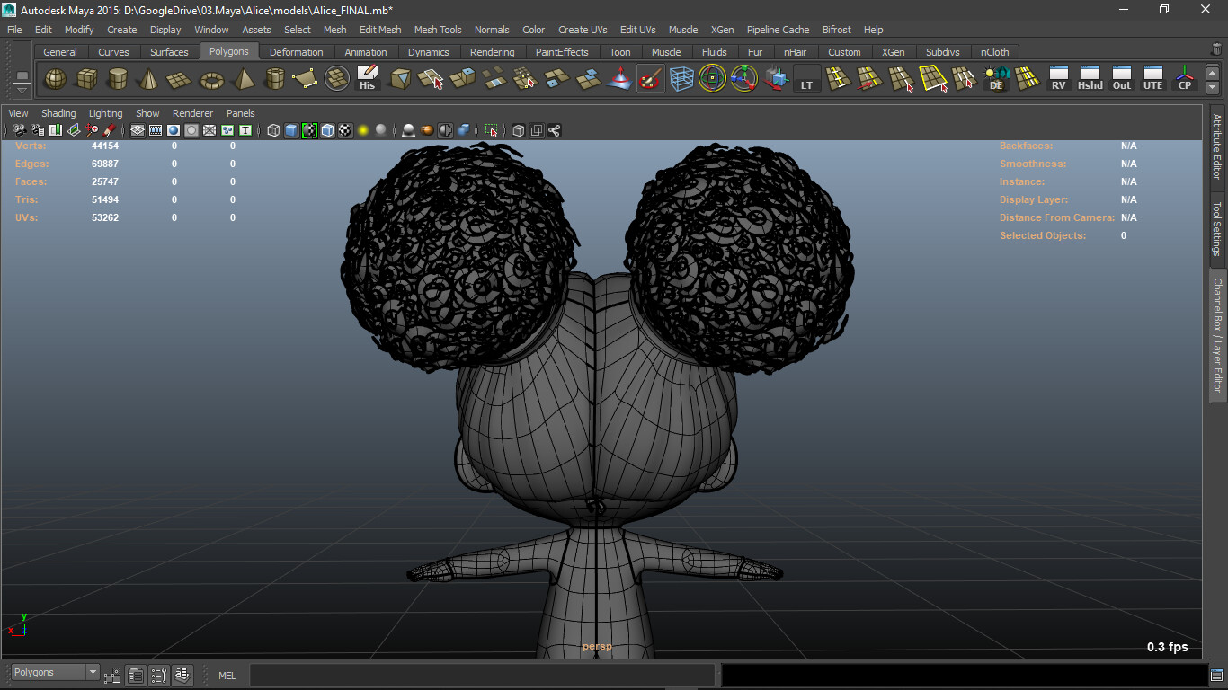Create a polygon sphere from the shelf
Image resolution: width=1228 pixels, height=690 pixels.
[56, 79]
